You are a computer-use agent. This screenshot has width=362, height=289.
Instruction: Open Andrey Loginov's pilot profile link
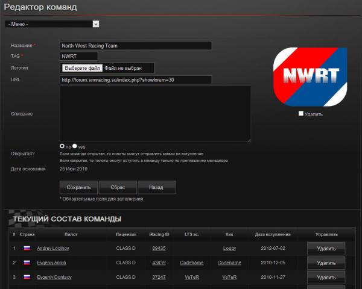(x=54, y=248)
